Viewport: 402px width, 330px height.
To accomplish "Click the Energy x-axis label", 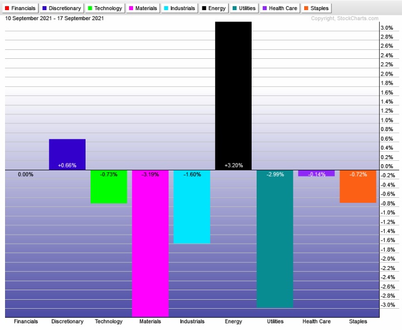I will pos(233,322).
